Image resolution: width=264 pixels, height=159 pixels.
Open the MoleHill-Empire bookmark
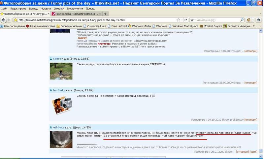click(211, 26)
